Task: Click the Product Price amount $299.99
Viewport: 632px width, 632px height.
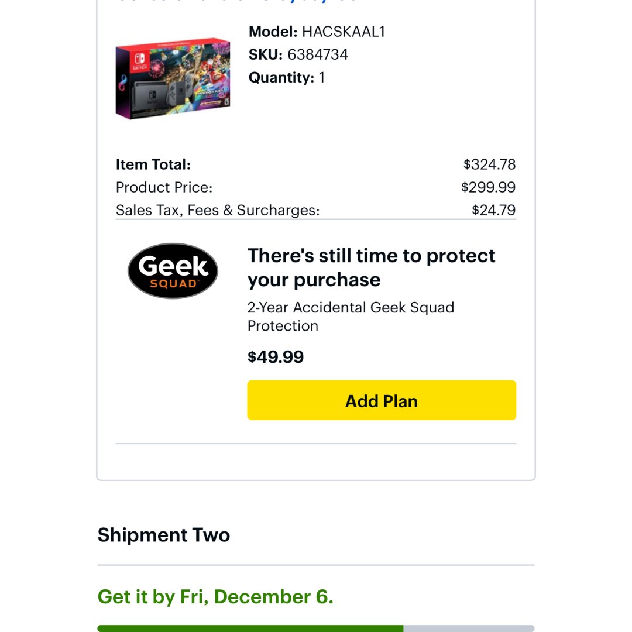Action: point(488,187)
